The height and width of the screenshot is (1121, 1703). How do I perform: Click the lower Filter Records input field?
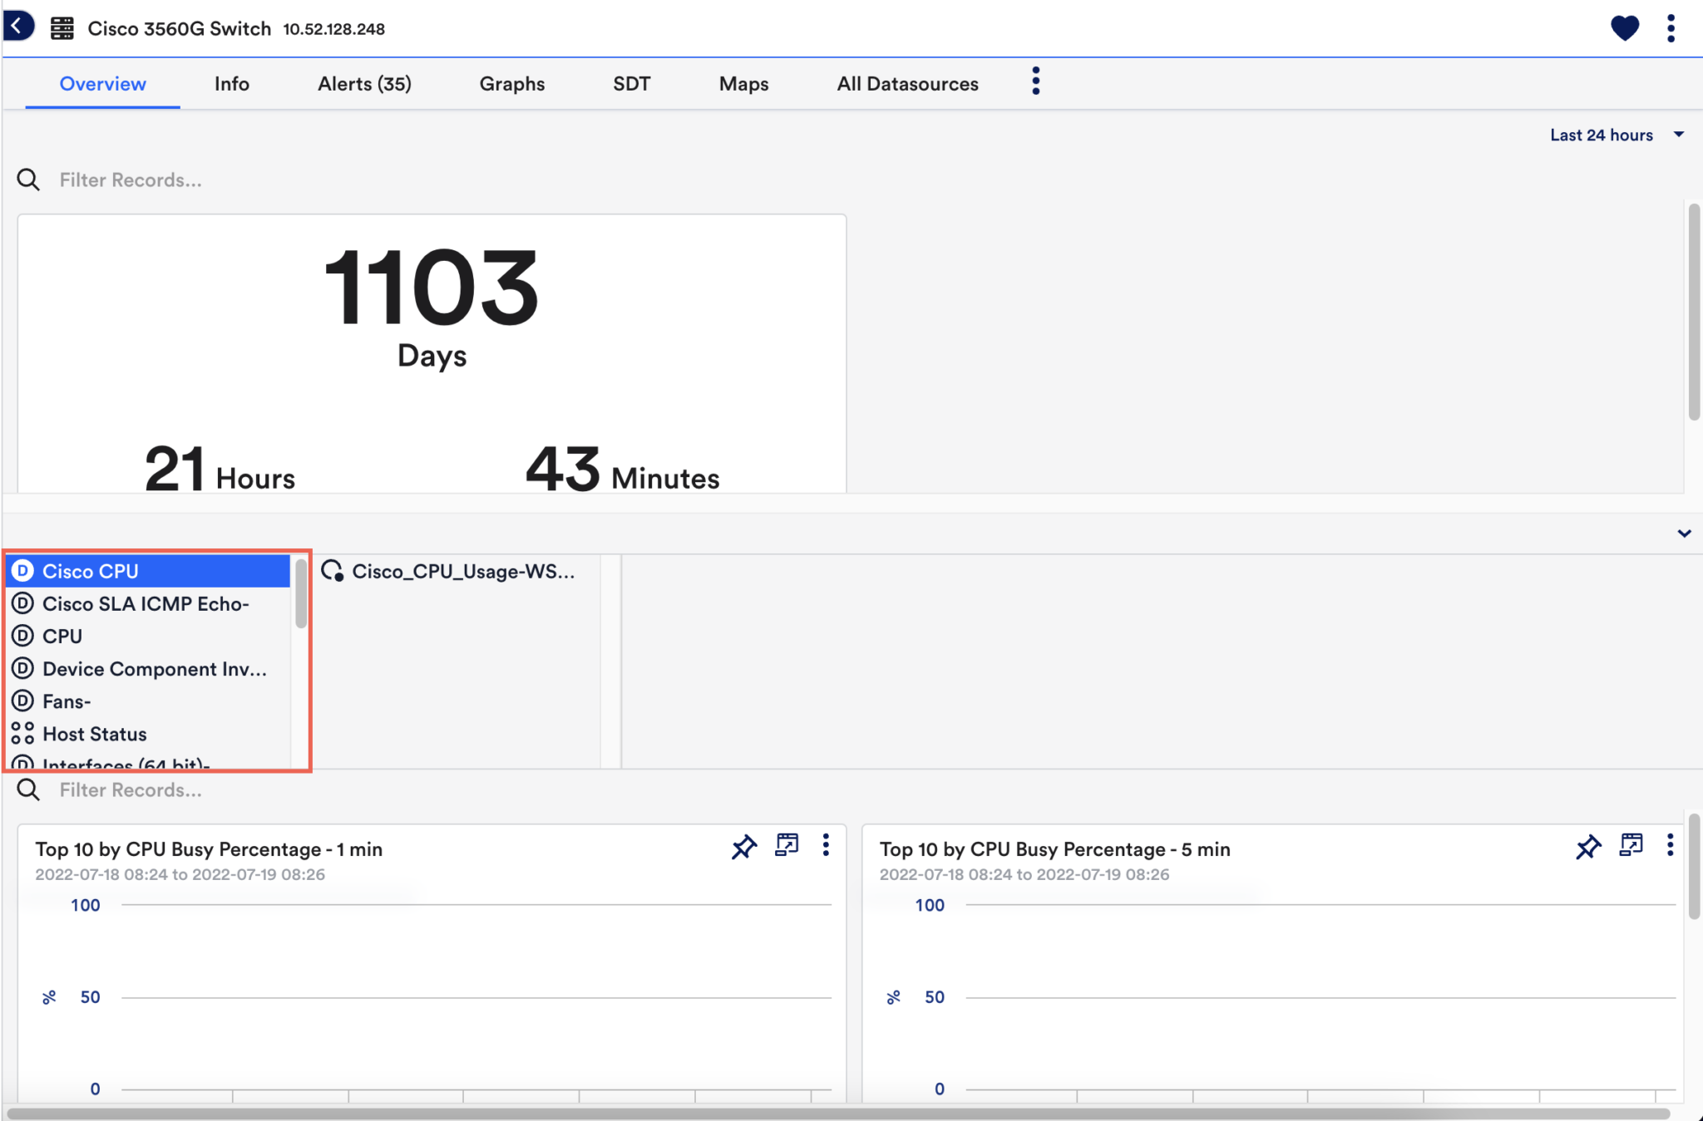pos(131,789)
